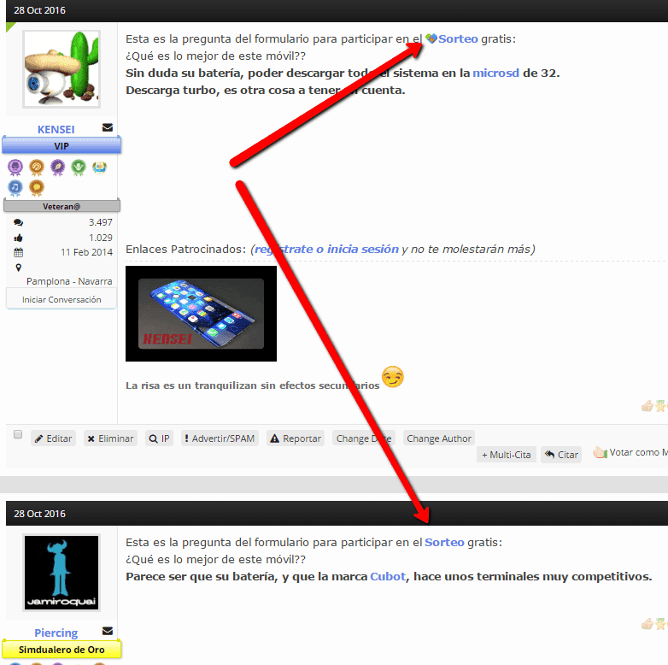Click the 28 Oct 2016 date of KENSEI's post
This screenshot has width=668, height=665.
pos(39,10)
